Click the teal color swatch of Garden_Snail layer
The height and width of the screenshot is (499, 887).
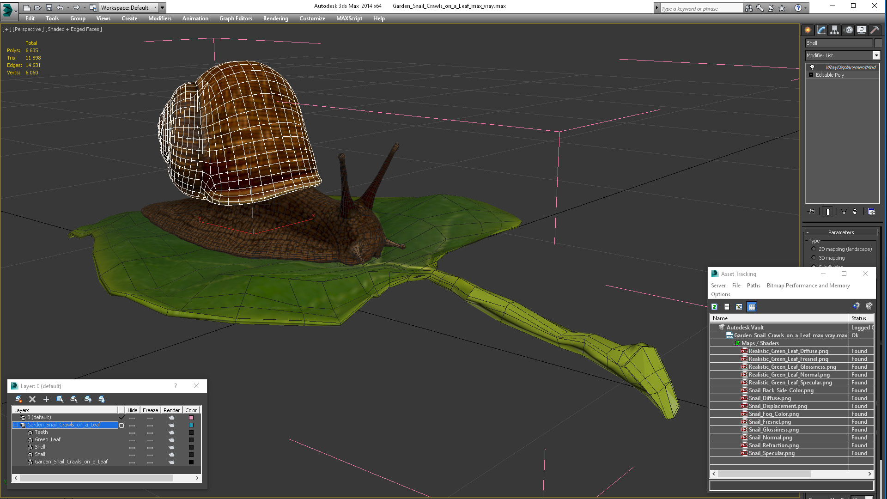point(191,425)
